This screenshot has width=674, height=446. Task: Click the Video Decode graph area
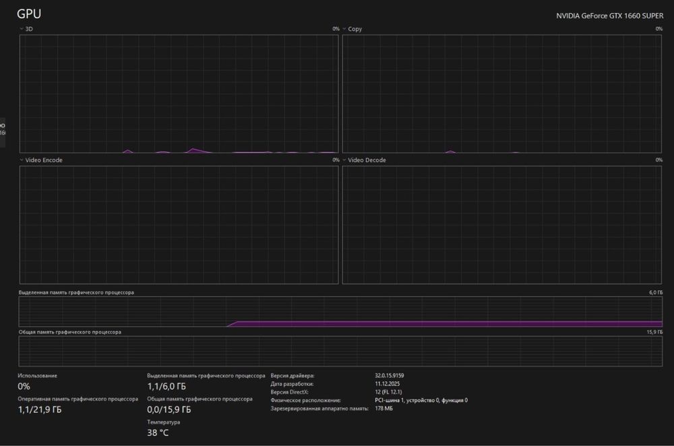coord(501,225)
